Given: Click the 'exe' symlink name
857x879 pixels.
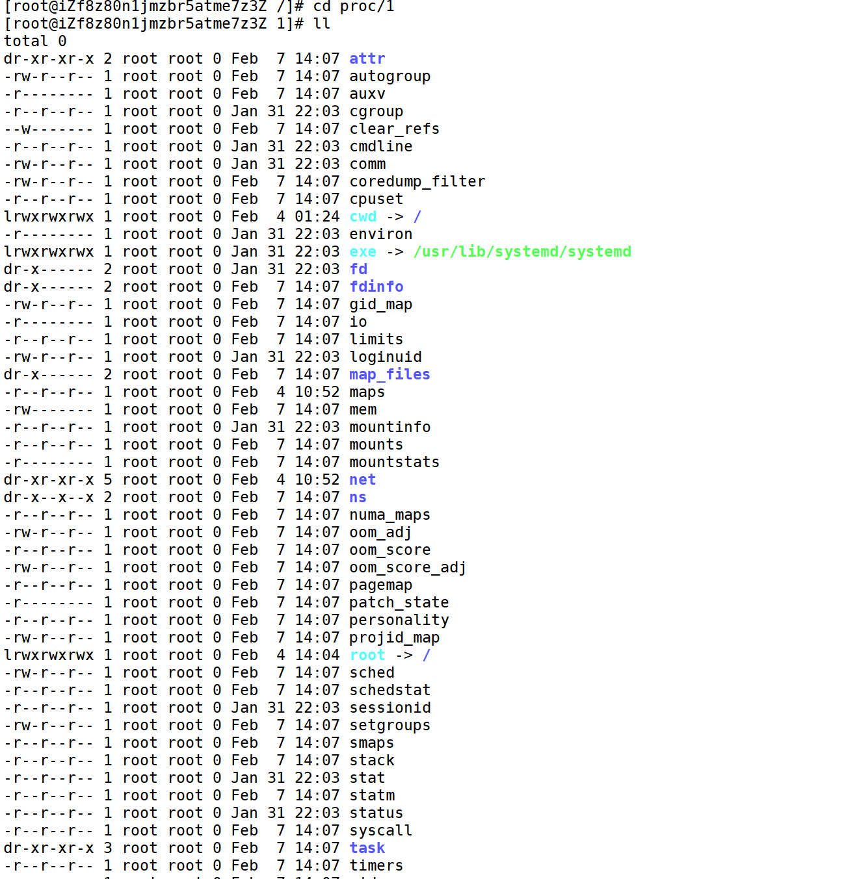Looking at the screenshot, I should coord(363,251).
